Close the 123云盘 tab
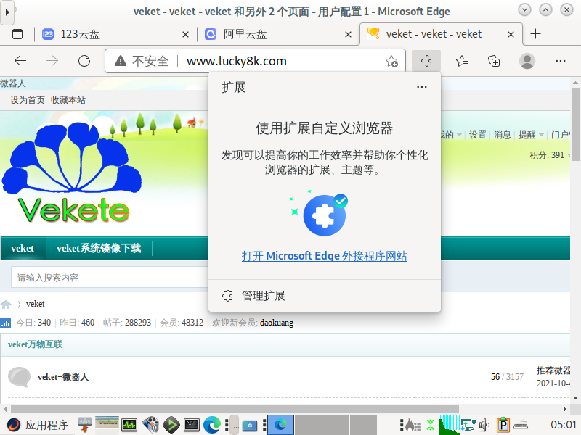This screenshot has width=581, height=435. [x=186, y=34]
